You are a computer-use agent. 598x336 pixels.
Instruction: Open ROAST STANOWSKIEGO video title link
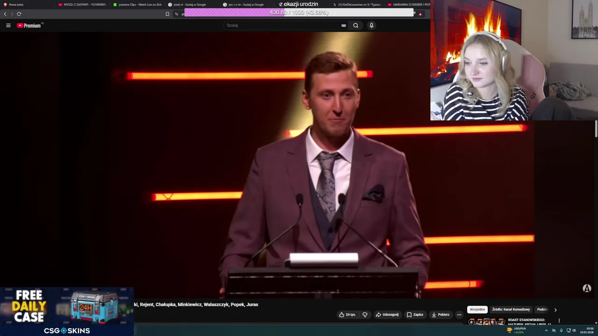click(x=529, y=322)
